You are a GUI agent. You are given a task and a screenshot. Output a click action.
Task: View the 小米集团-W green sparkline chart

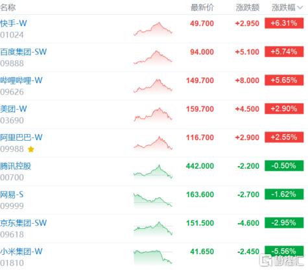[x=153, y=257]
